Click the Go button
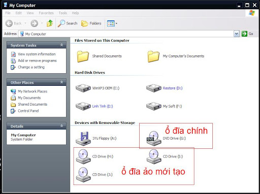The height and width of the screenshot is (194, 260). coord(247,34)
